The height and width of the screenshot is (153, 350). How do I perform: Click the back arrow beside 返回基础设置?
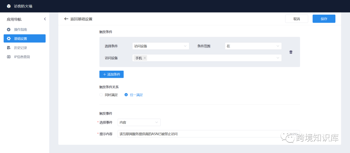pyautogui.click(x=66, y=19)
